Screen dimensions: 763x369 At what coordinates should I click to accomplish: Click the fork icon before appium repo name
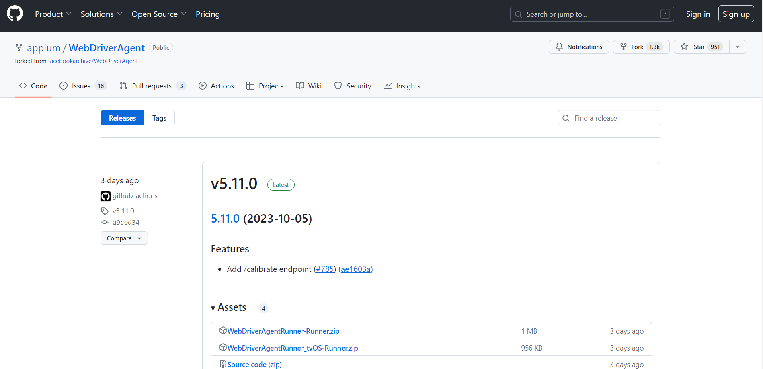pos(19,48)
